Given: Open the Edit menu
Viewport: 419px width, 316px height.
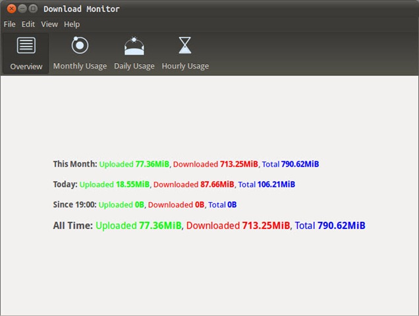Looking at the screenshot, I should coord(28,24).
